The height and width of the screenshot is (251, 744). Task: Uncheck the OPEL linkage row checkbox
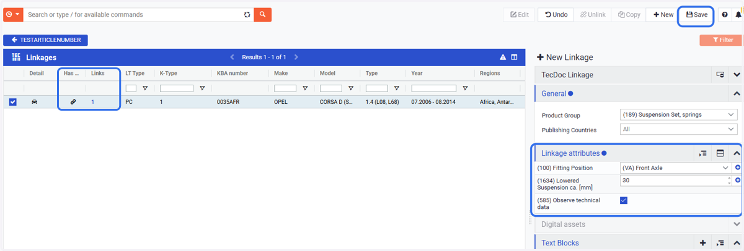click(12, 102)
